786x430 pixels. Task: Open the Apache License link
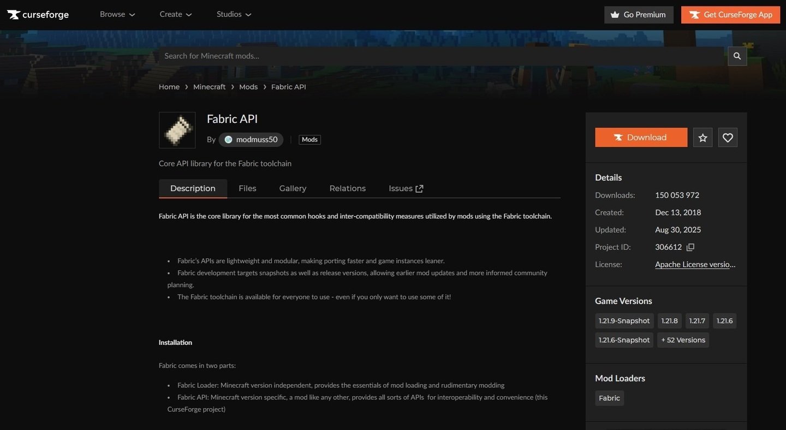[x=695, y=265]
